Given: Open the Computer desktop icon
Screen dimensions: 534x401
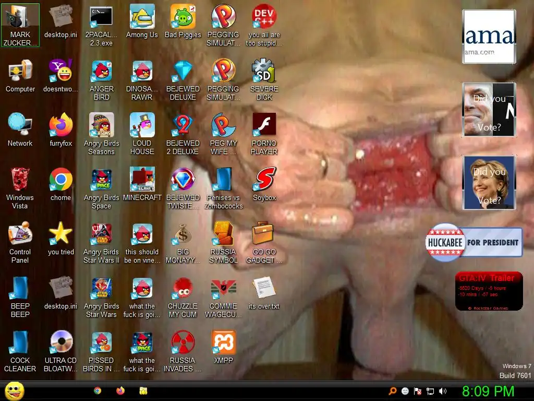Looking at the screenshot, I should point(20,76).
